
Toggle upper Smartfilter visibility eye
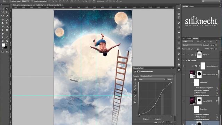tap(193, 82)
